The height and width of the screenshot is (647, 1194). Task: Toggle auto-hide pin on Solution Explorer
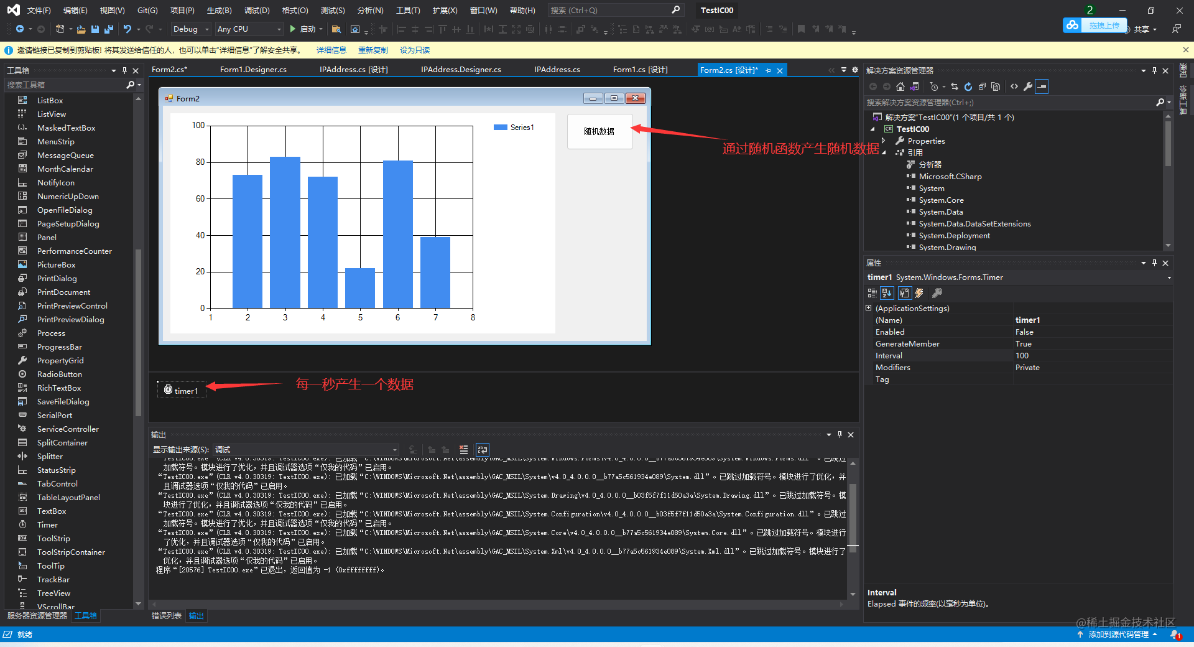click(x=1154, y=71)
